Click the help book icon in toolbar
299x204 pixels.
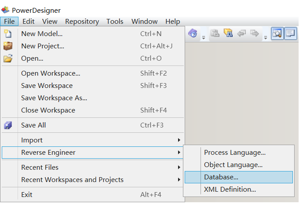tap(192, 33)
